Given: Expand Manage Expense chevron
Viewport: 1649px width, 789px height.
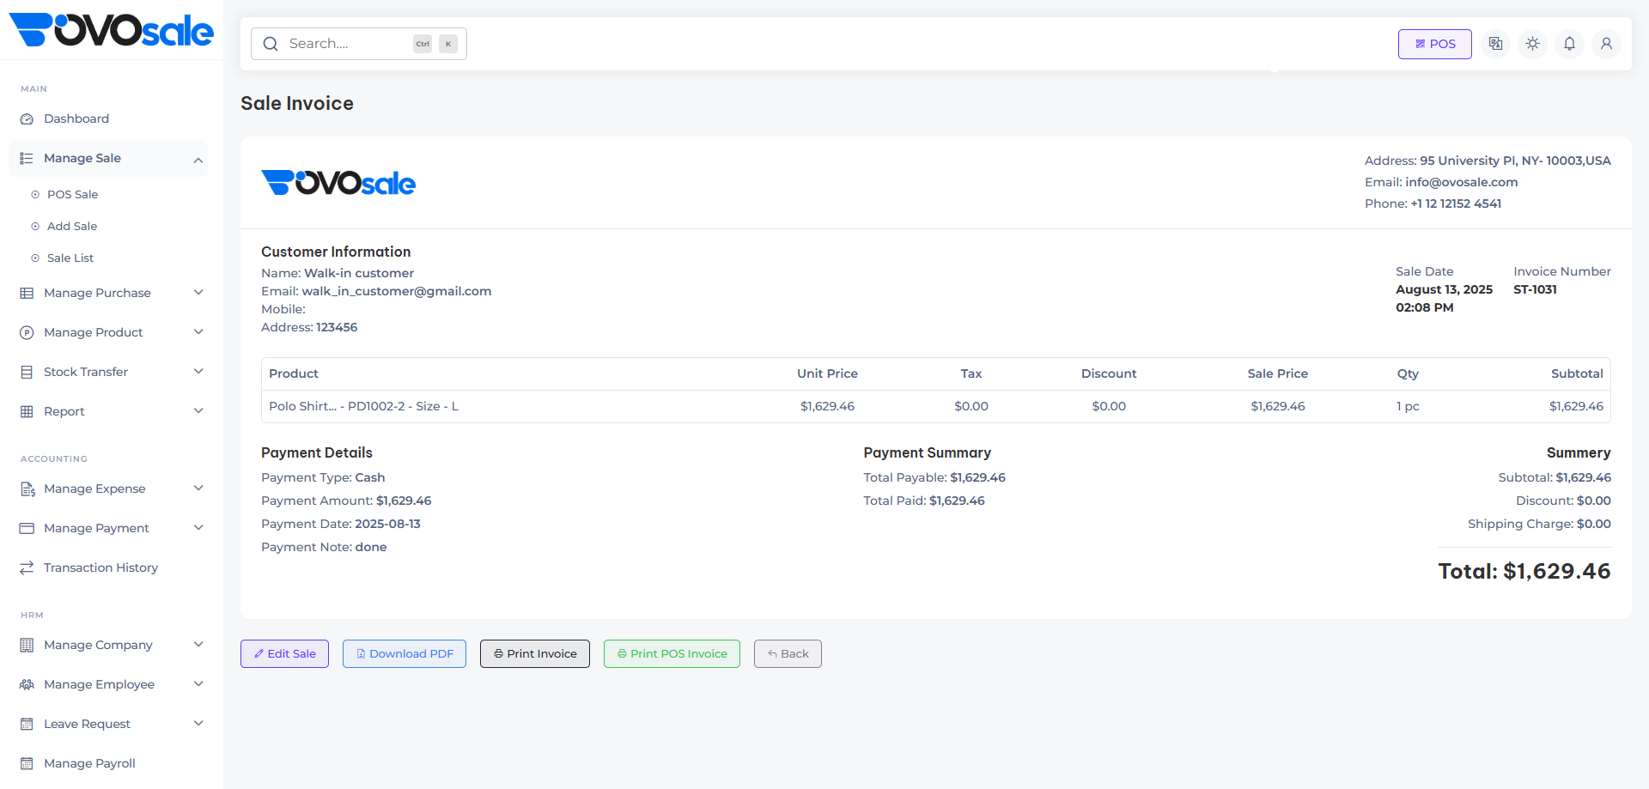Looking at the screenshot, I should point(198,489).
